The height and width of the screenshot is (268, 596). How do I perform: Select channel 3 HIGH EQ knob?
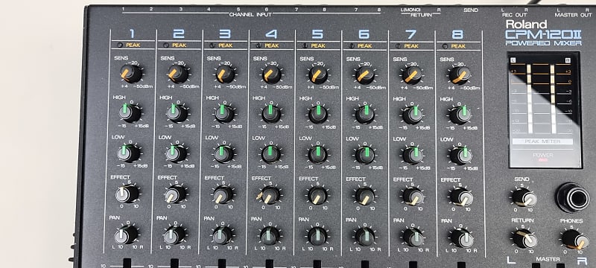(x=224, y=113)
